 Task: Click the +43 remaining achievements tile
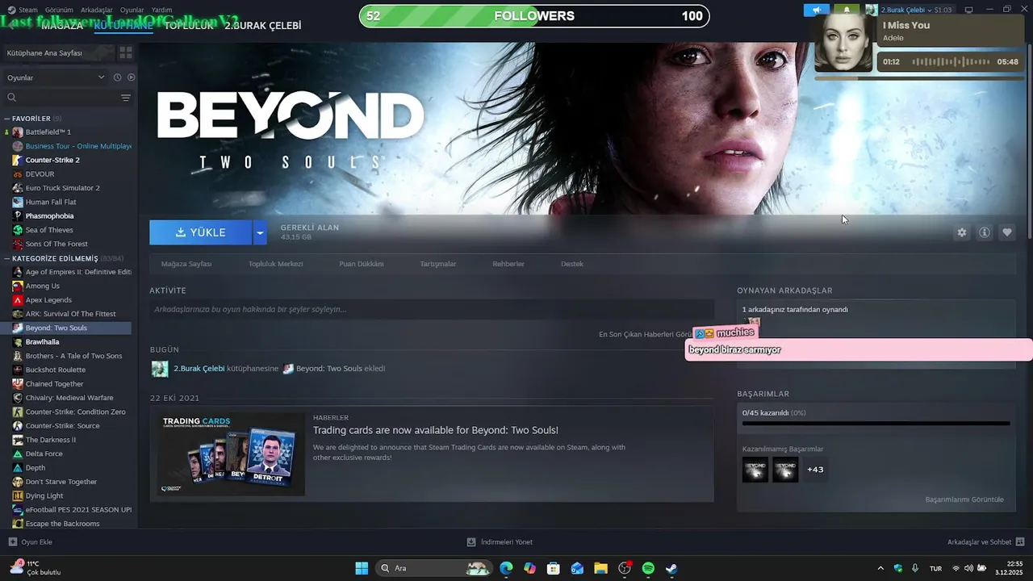click(815, 470)
